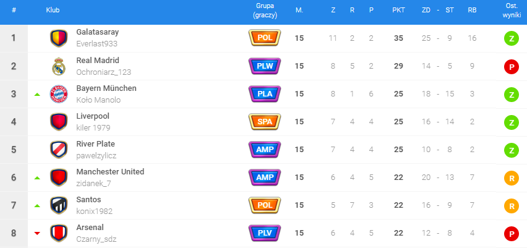Click the Bayern München club crest
The height and width of the screenshot is (248, 527).
pyautogui.click(x=58, y=94)
